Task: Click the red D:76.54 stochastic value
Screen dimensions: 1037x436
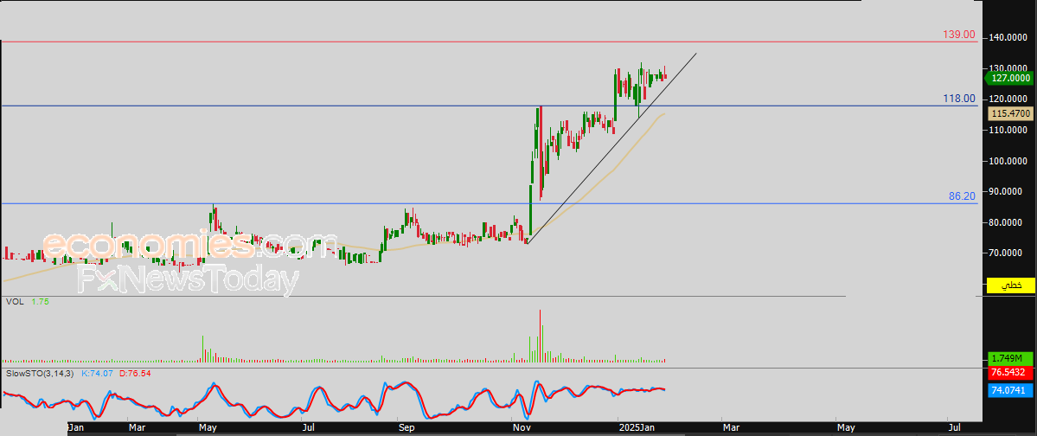Action: coord(134,373)
